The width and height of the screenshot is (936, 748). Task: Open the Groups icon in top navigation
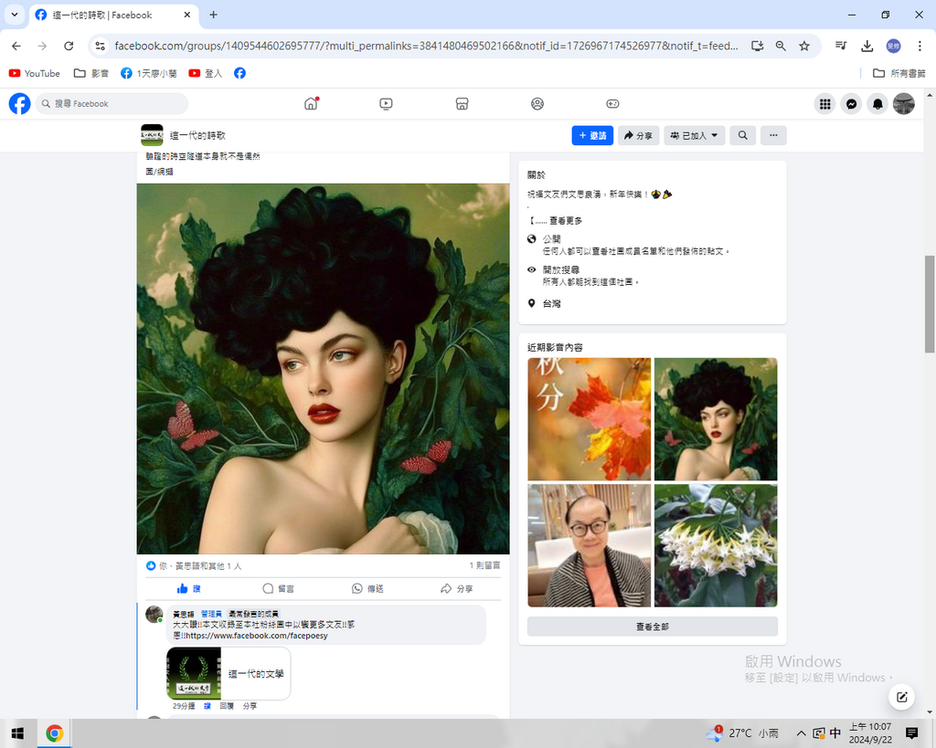(537, 104)
